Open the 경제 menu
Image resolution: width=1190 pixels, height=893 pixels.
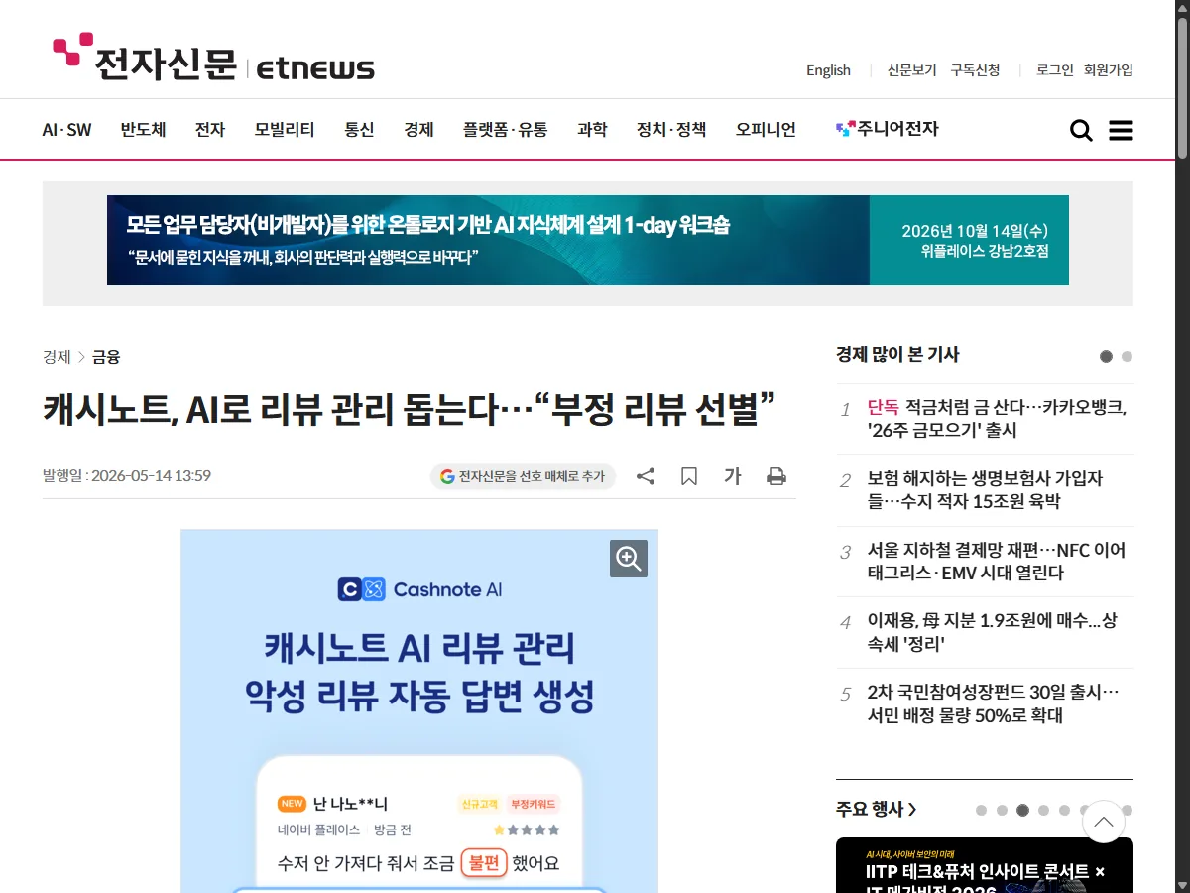(418, 130)
